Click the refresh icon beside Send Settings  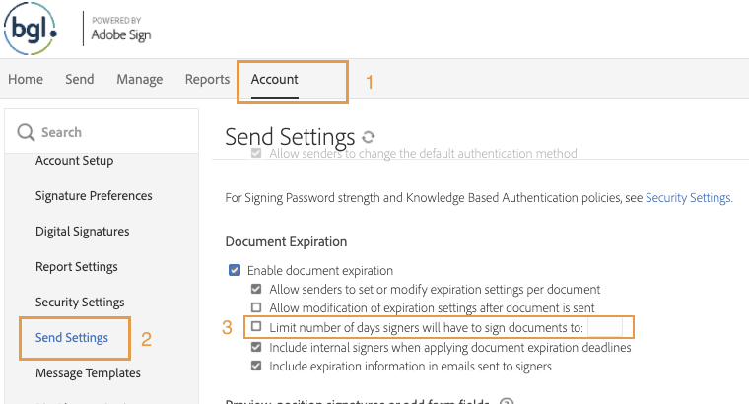click(369, 137)
